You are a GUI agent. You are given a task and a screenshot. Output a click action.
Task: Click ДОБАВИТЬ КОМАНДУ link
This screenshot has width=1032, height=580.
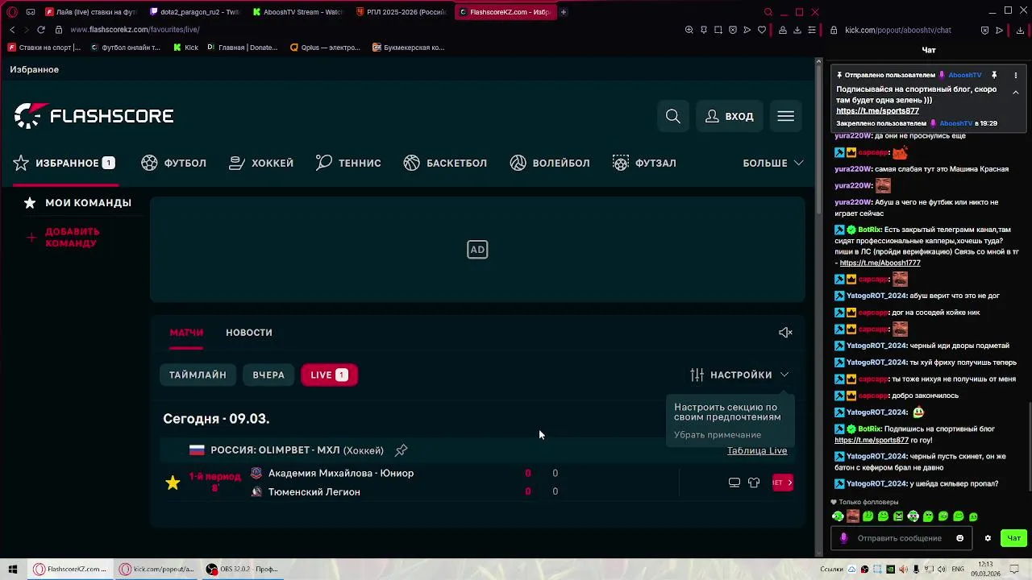(73, 237)
